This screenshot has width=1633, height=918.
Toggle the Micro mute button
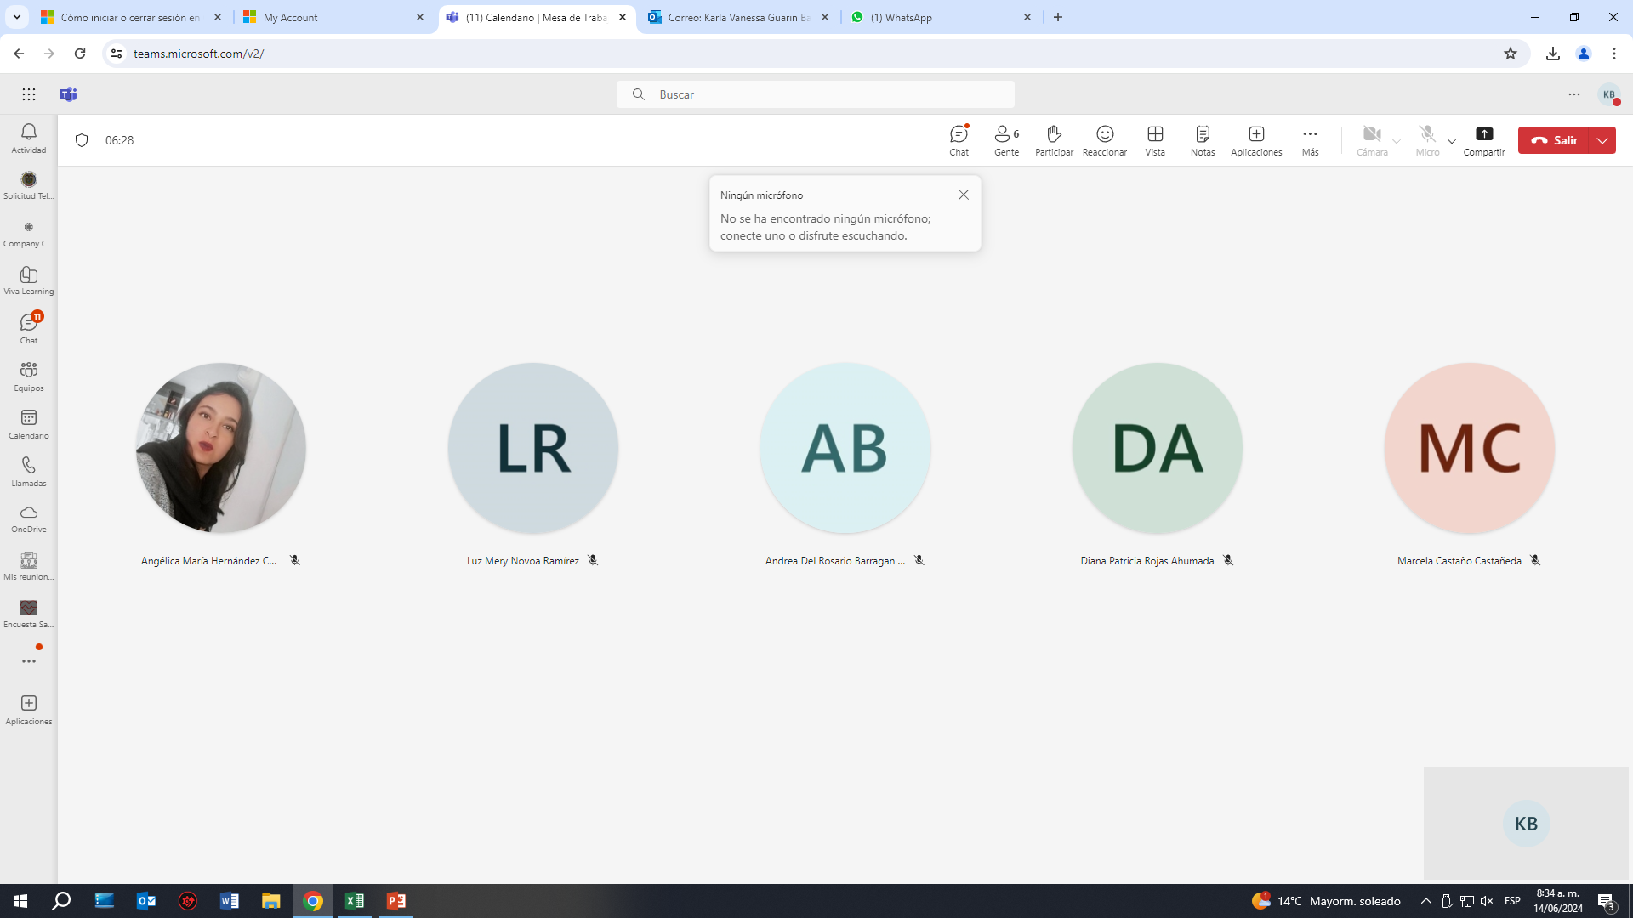click(x=1426, y=140)
